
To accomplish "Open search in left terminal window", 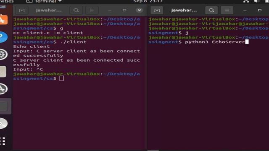I will 76,10.
